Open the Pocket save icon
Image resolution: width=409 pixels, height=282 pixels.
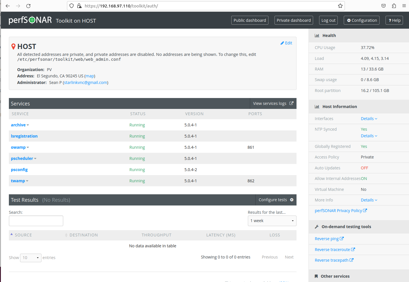coord(384,6)
